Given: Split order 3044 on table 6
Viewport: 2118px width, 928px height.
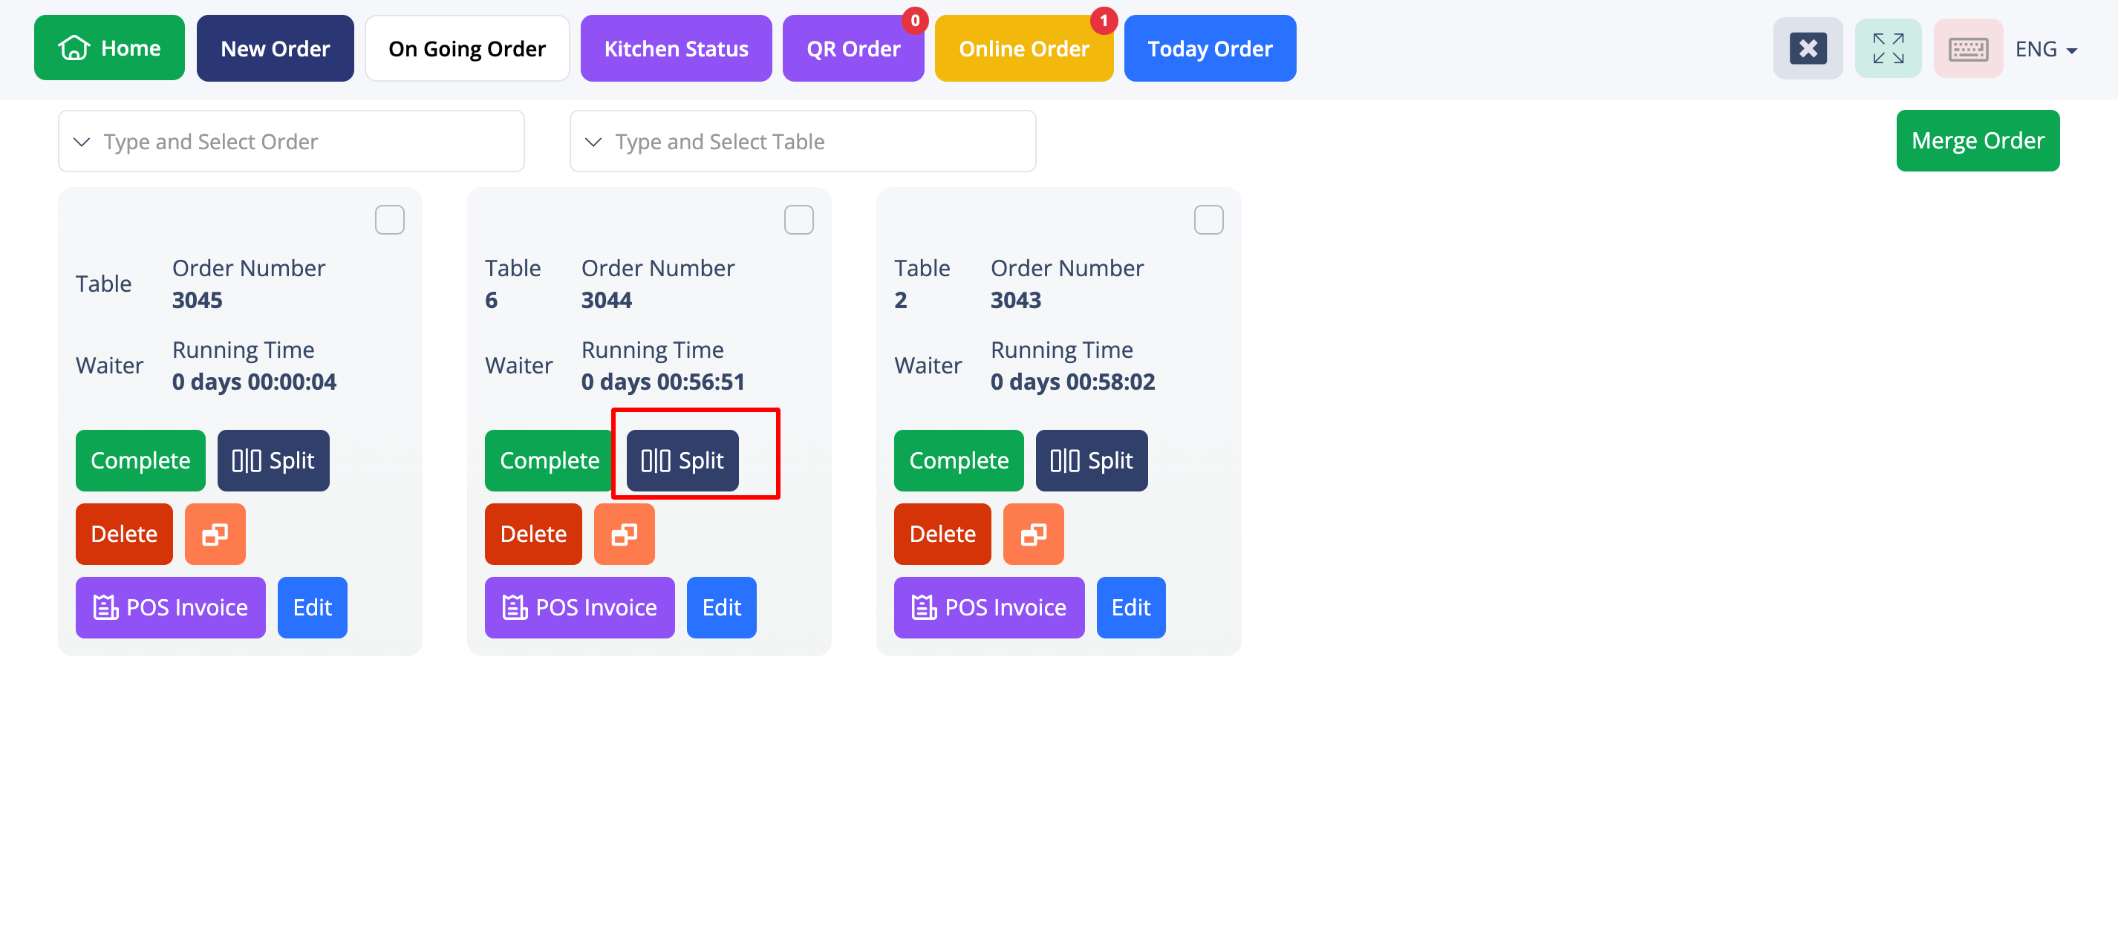Looking at the screenshot, I should coord(682,460).
